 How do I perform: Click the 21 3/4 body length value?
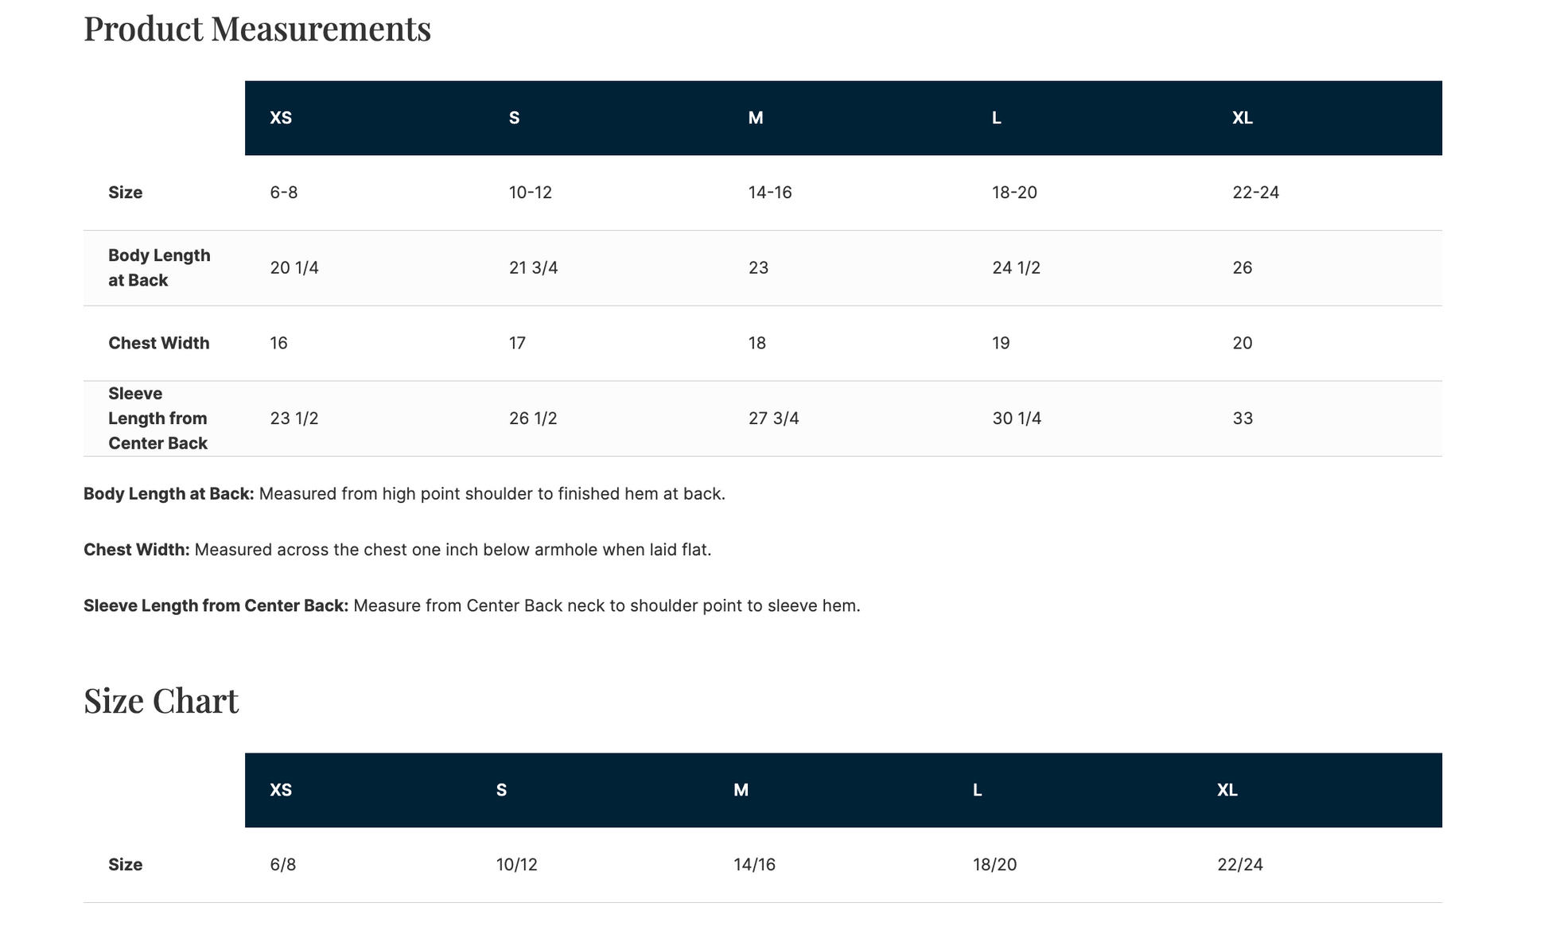[533, 268]
